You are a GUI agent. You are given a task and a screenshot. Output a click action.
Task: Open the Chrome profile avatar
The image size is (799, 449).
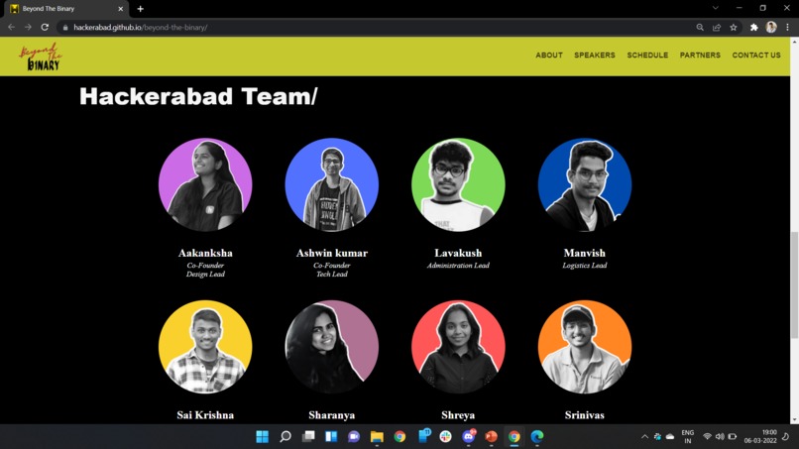point(771,28)
